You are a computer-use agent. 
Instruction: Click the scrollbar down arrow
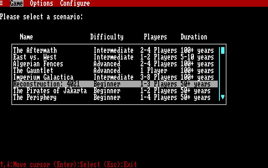click(x=222, y=97)
